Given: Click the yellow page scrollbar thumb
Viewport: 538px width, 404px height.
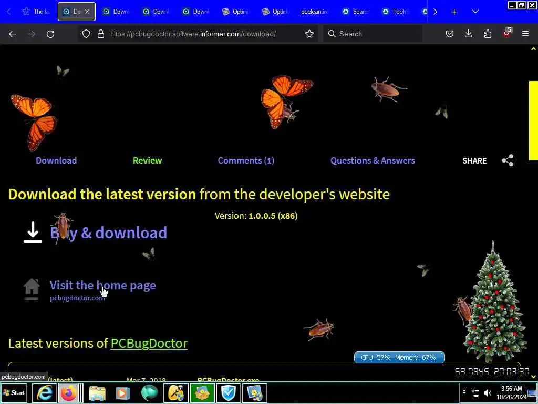Looking at the screenshot, I should (533, 120).
